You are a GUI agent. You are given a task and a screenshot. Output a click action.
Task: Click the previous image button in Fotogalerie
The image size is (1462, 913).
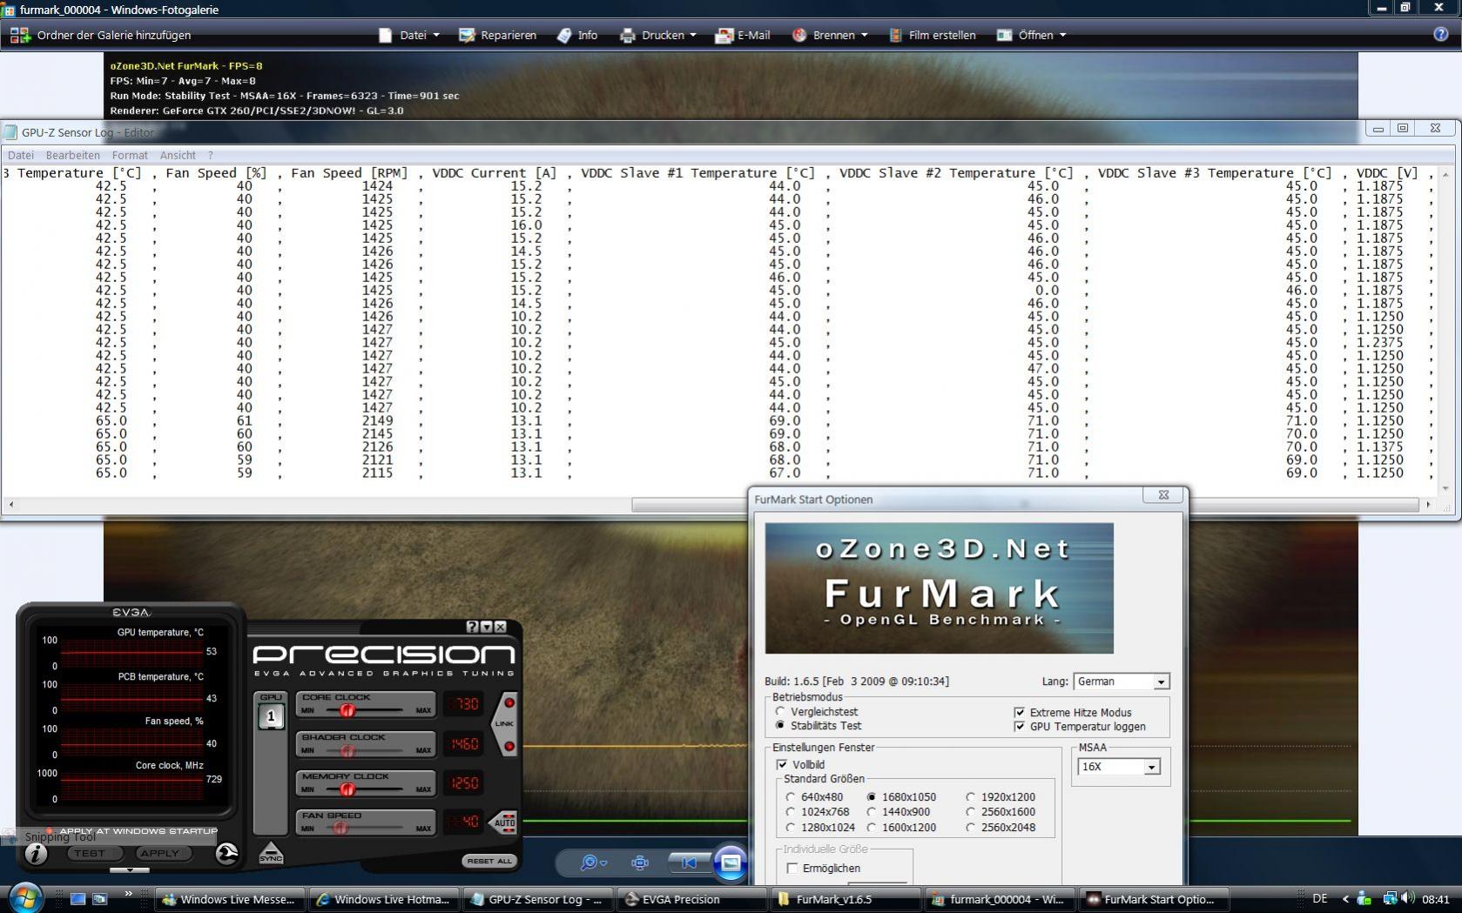[689, 863]
